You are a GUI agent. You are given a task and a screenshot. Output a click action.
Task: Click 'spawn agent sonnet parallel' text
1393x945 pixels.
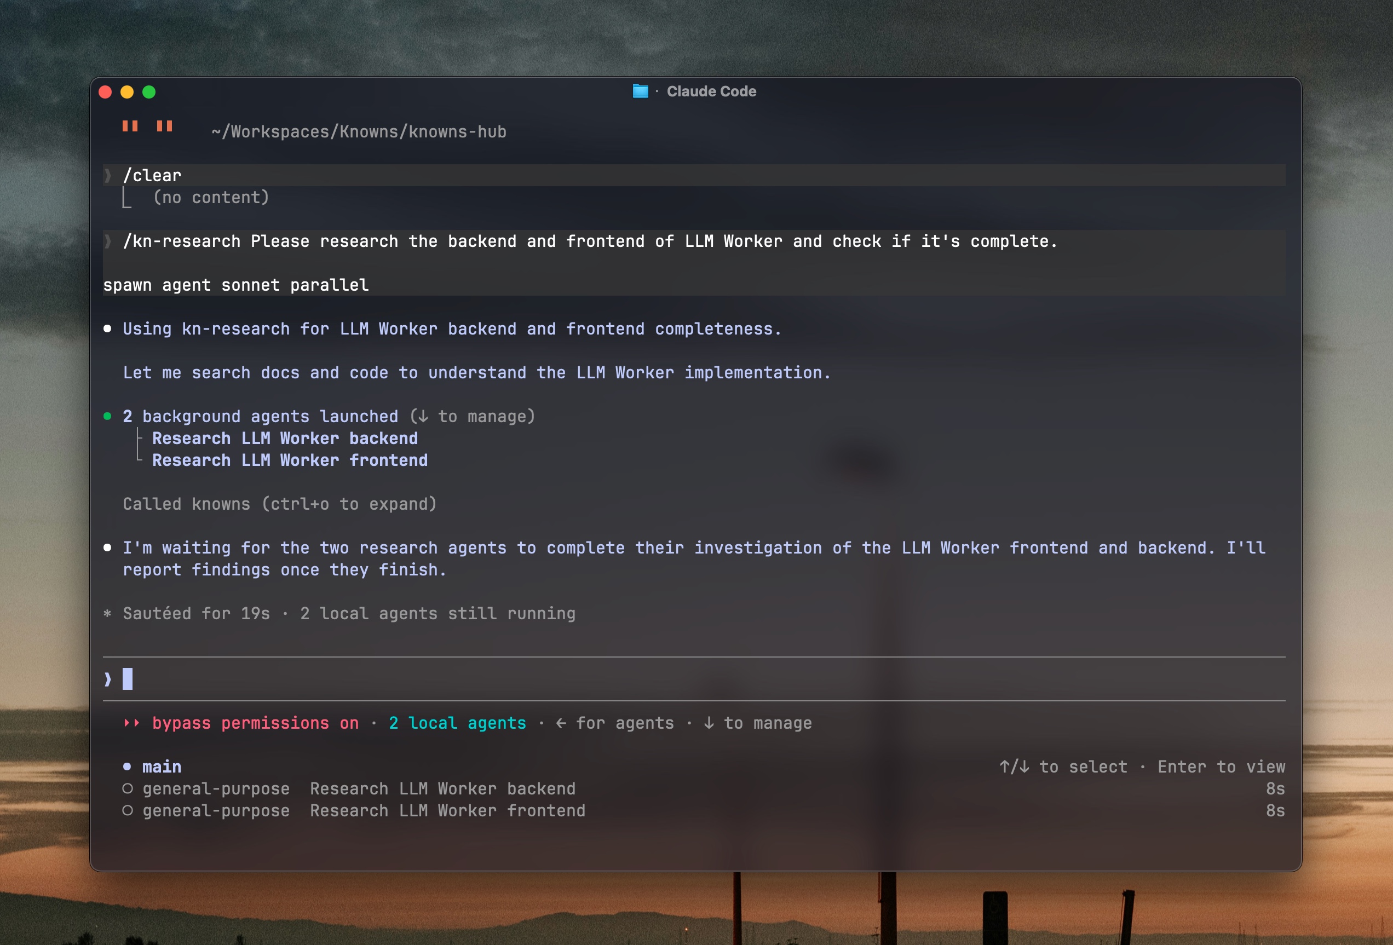point(235,285)
